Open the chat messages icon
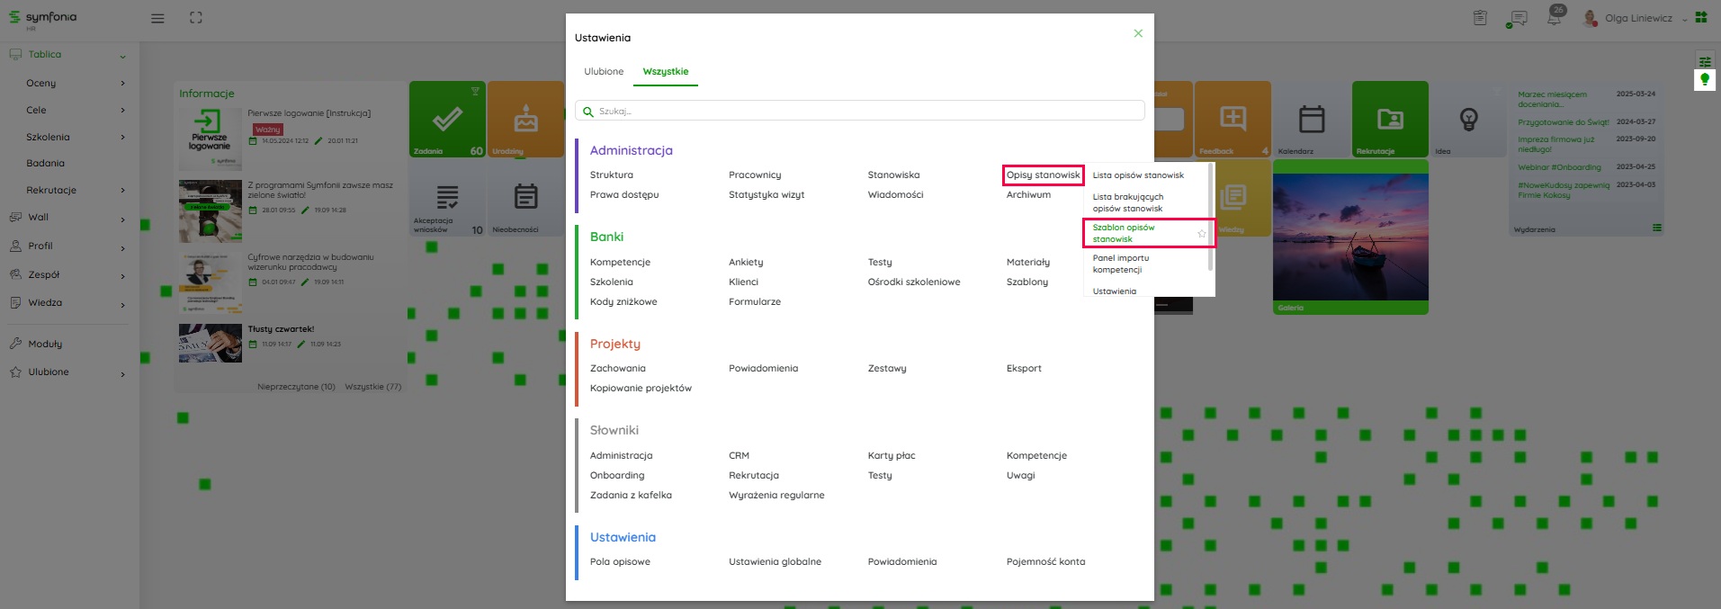 pos(1518,18)
